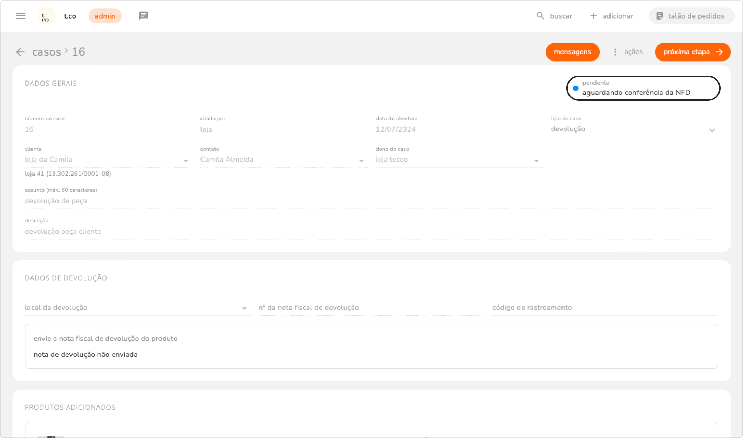This screenshot has width=743, height=438.
Task: Open the chat messages icon in header
Action: 143,16
